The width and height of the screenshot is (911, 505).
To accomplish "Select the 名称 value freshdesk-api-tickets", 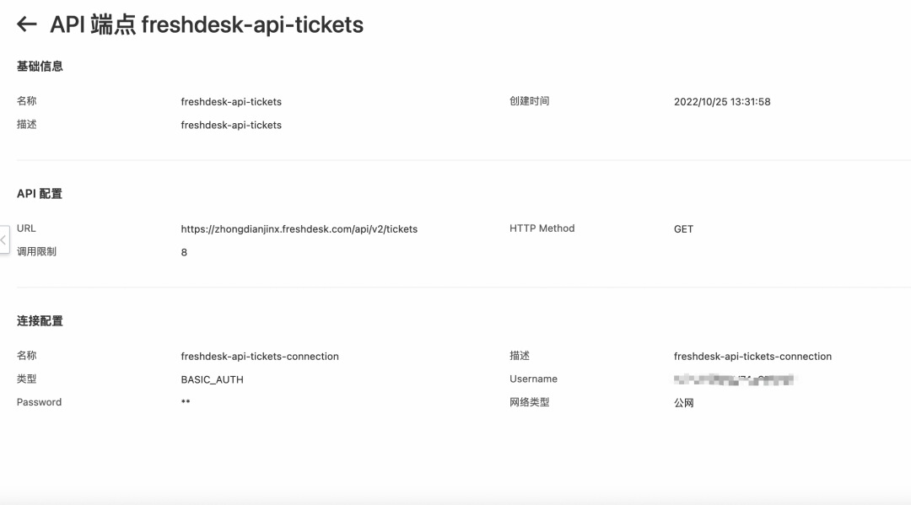I will pos(230,101).
